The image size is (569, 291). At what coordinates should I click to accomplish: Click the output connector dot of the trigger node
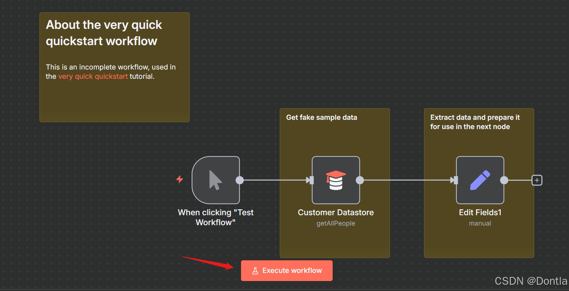[240, 180]
